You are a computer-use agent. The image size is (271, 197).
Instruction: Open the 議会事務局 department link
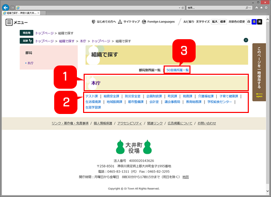tap(172, 102)
